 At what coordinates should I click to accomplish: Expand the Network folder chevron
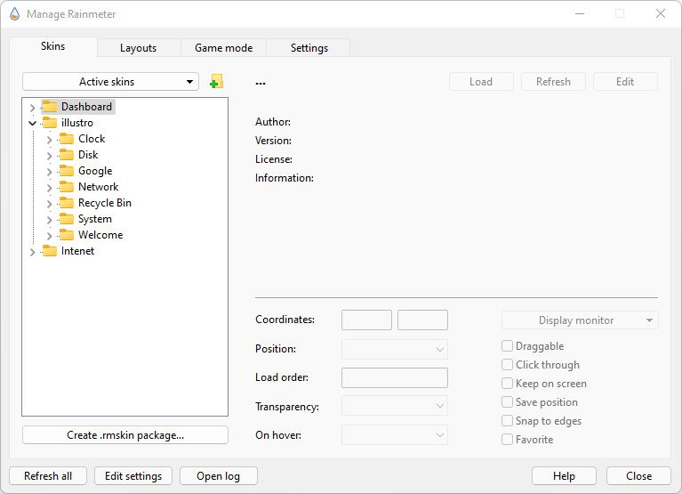coord(49,188)
